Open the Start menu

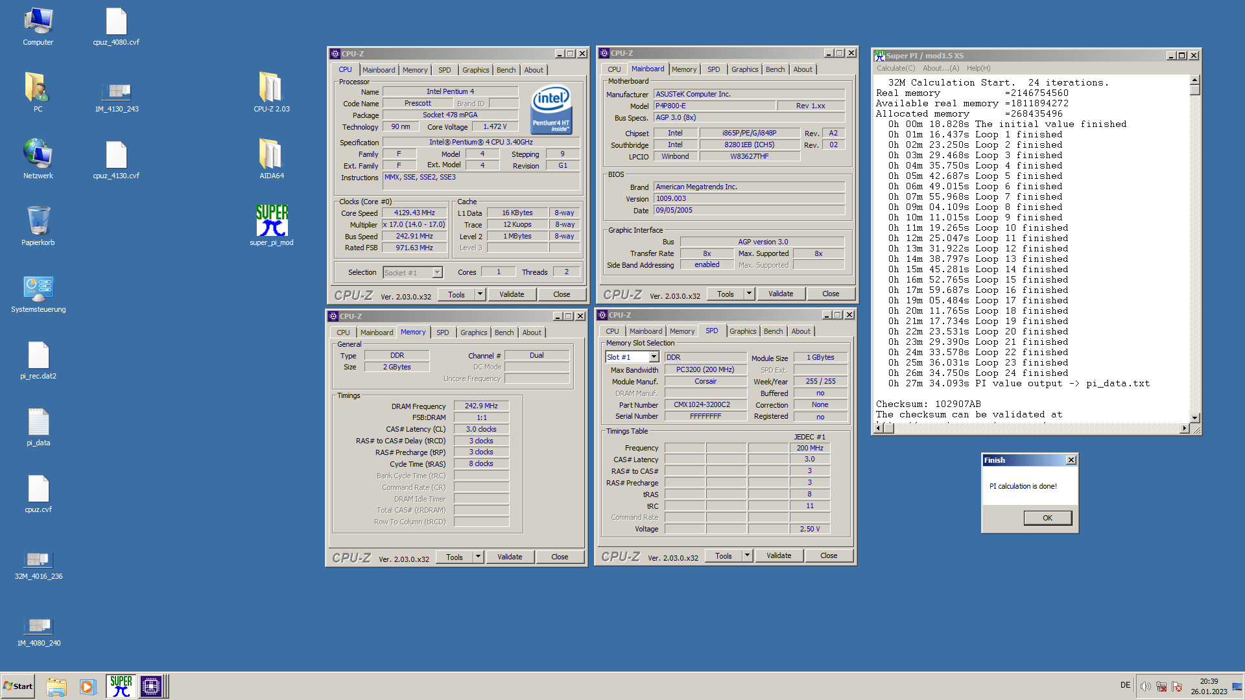click(x=18, y=686)
